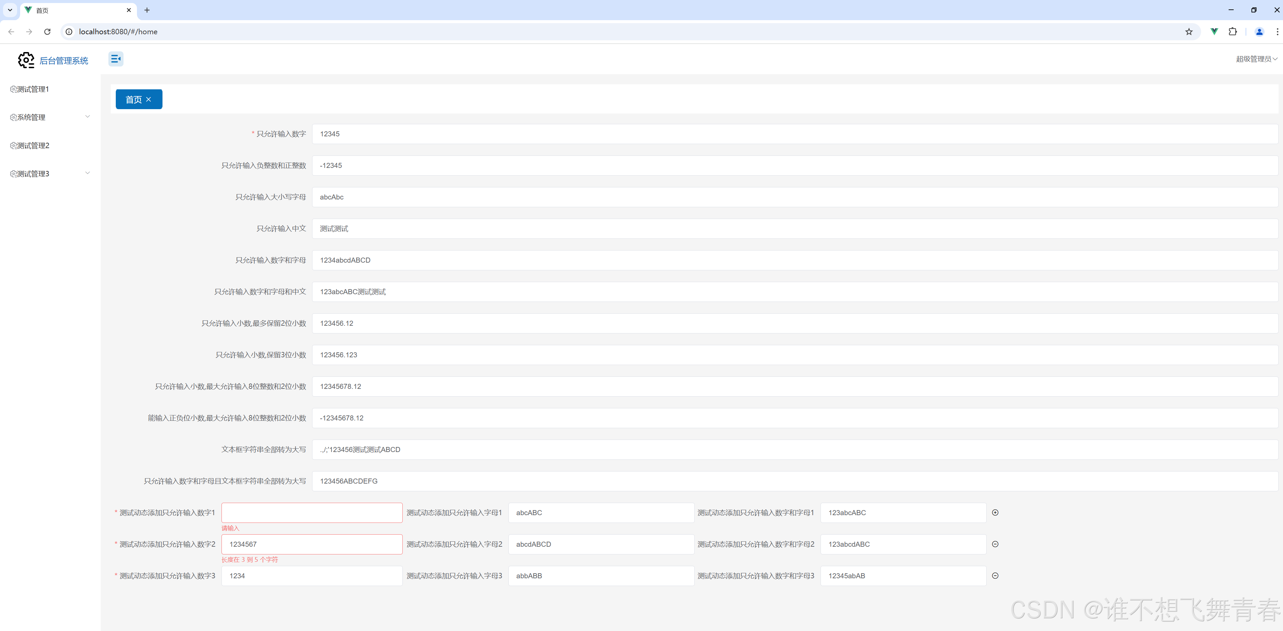Open the Chrome three-dot menu
This screenshot has height=631, width=1283.
pyautogui.click(x=1277, y=32)
